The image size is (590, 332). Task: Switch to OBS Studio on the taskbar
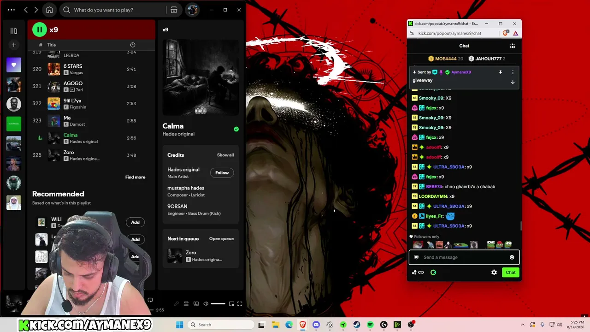click(x=411, y=325)
